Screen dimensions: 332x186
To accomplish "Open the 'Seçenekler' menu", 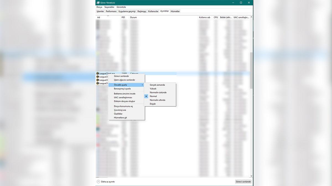I will [109, 7].
